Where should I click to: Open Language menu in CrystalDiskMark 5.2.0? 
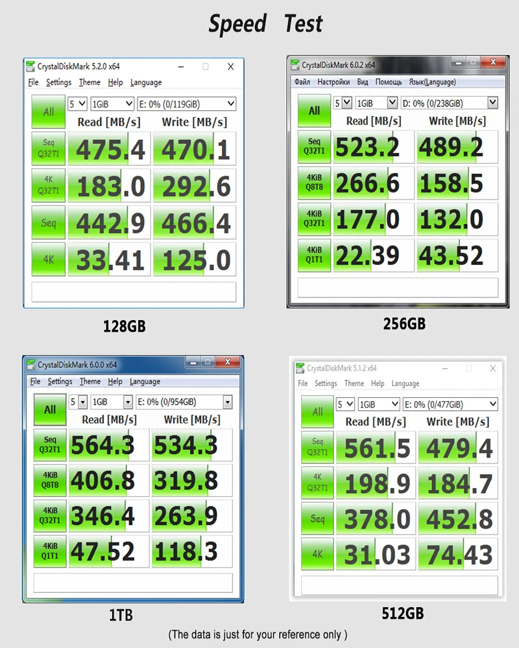146,82
